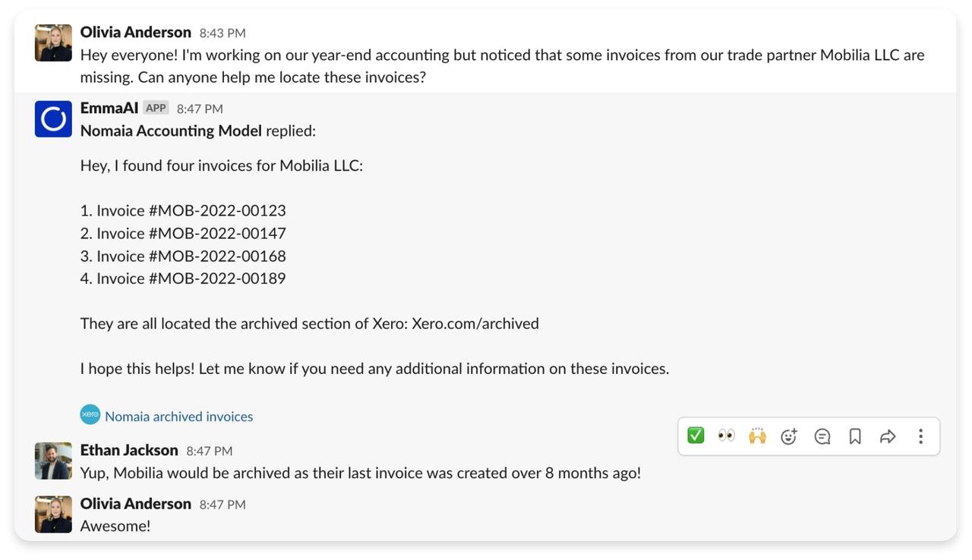Forward message with share arrow icon
Viewport: 972px width, 560px height.
click(x=888, y=436)
